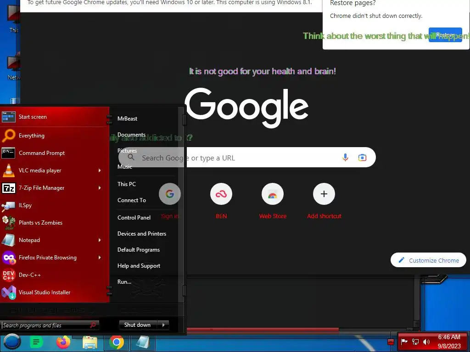Open the green notes app on taskbar
Image resolution: width=470 pixels, height=352 pixels.
point(36,342)
